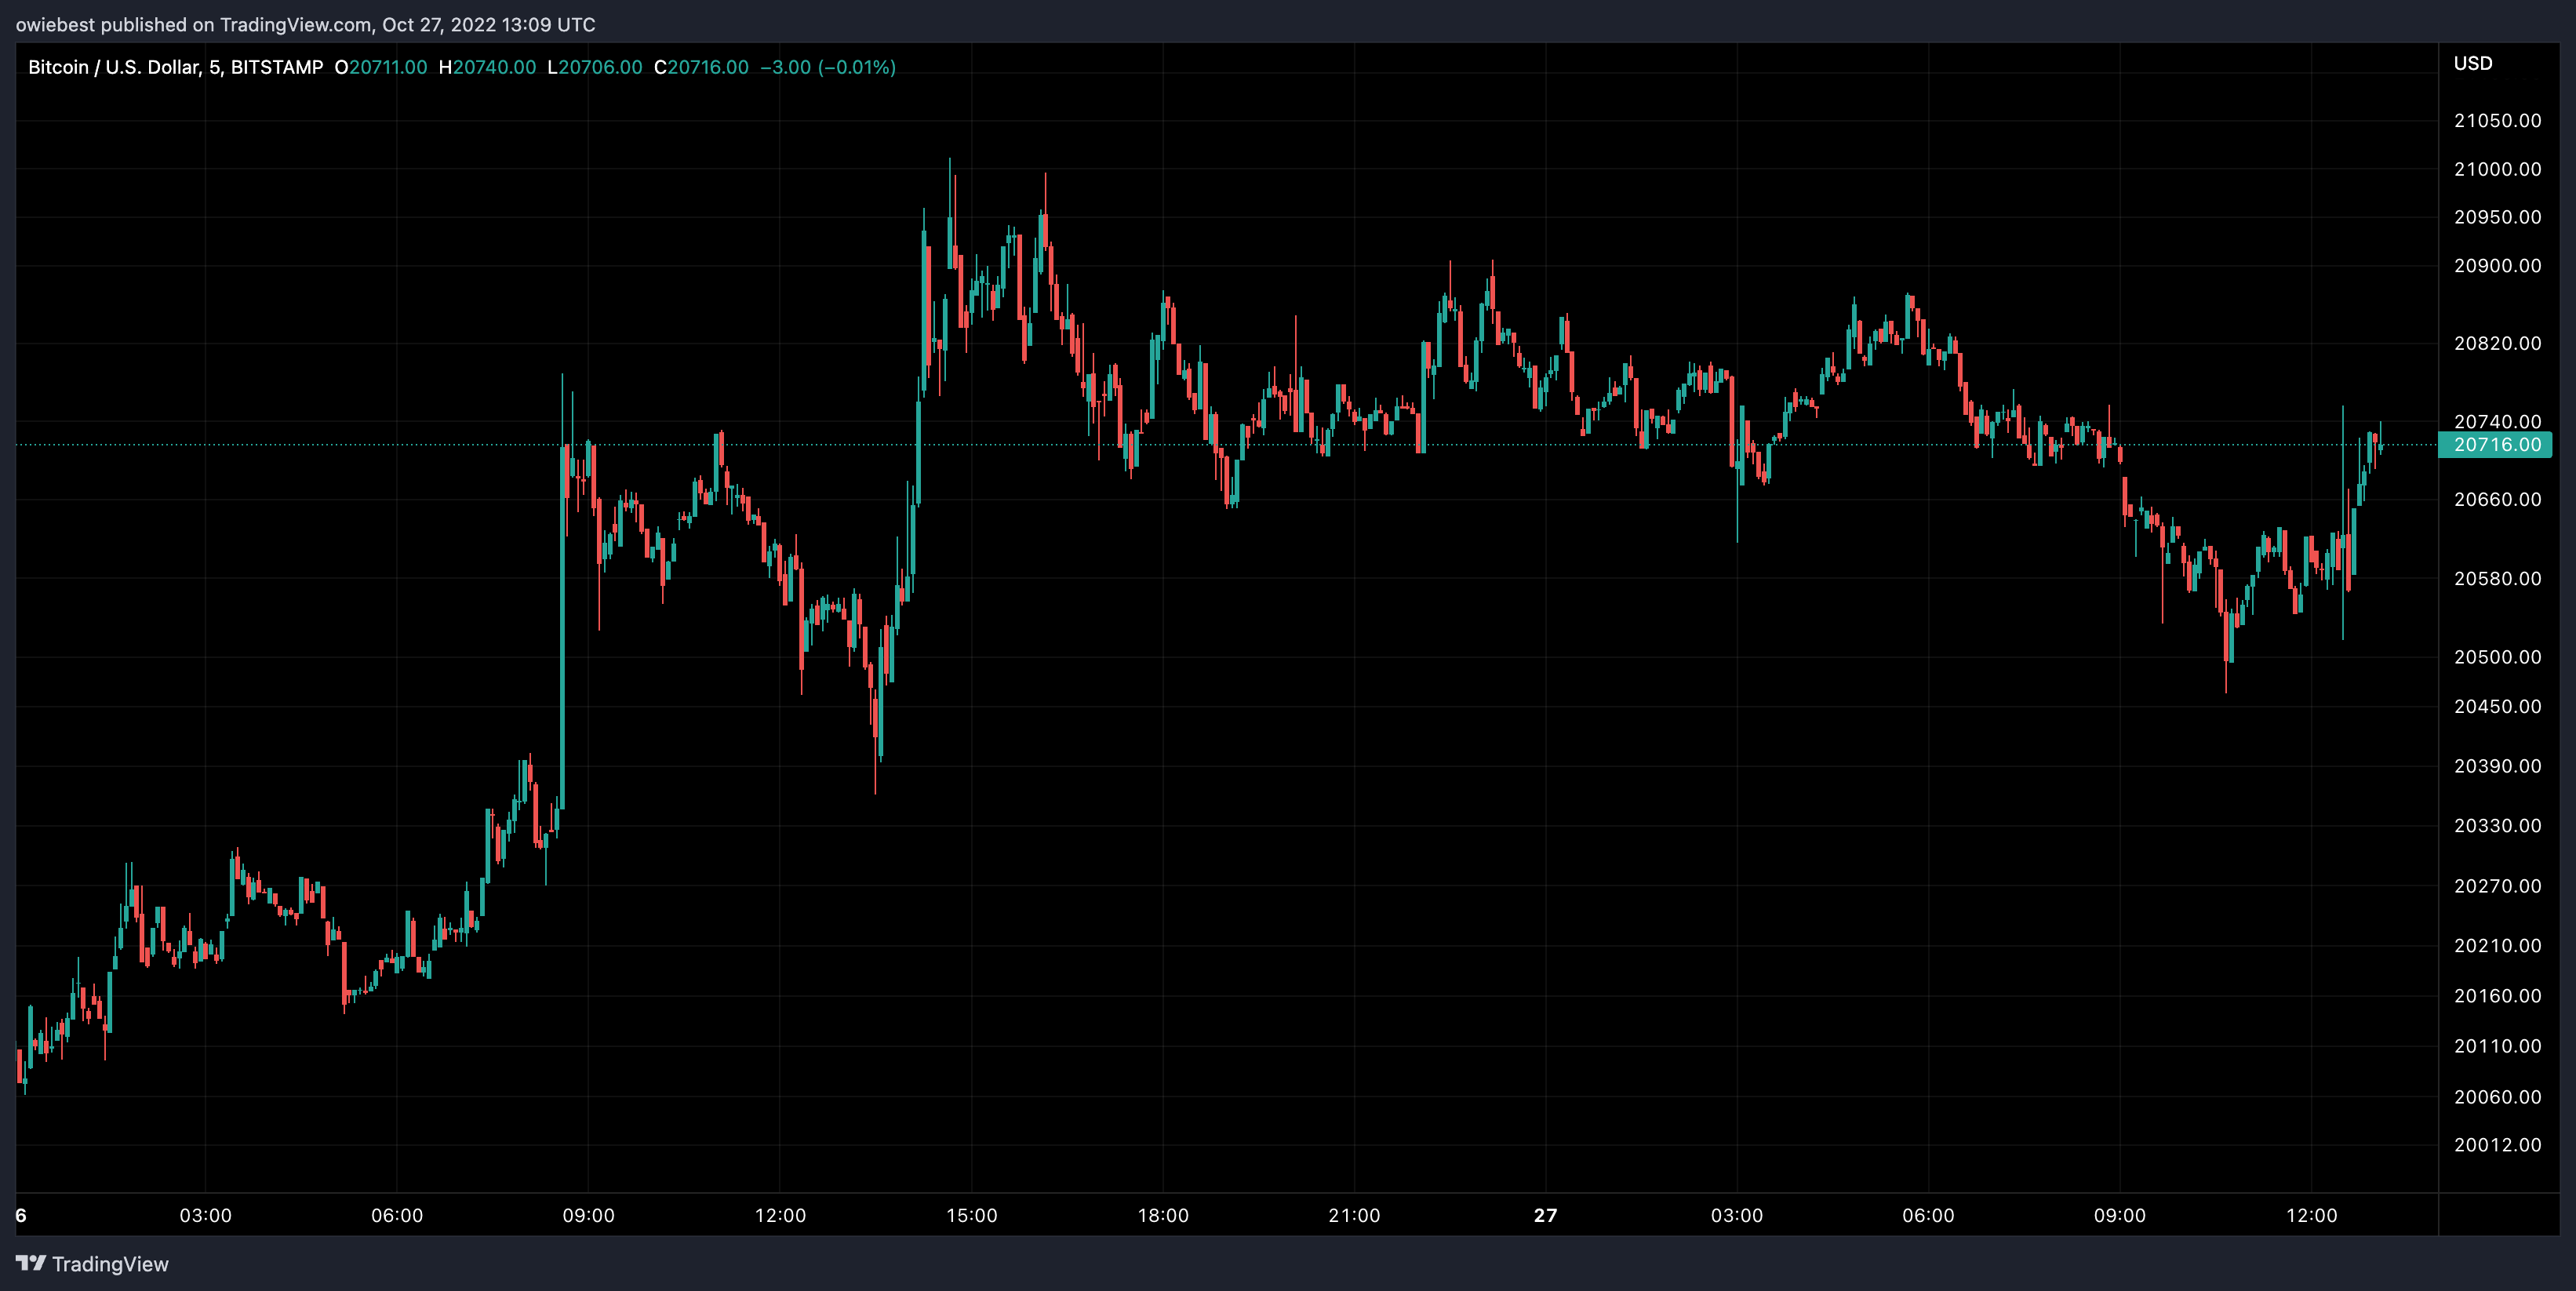Select the current price tag 20716.00
This screenshot has height=1291, width=2576.
coord(2495,444)
